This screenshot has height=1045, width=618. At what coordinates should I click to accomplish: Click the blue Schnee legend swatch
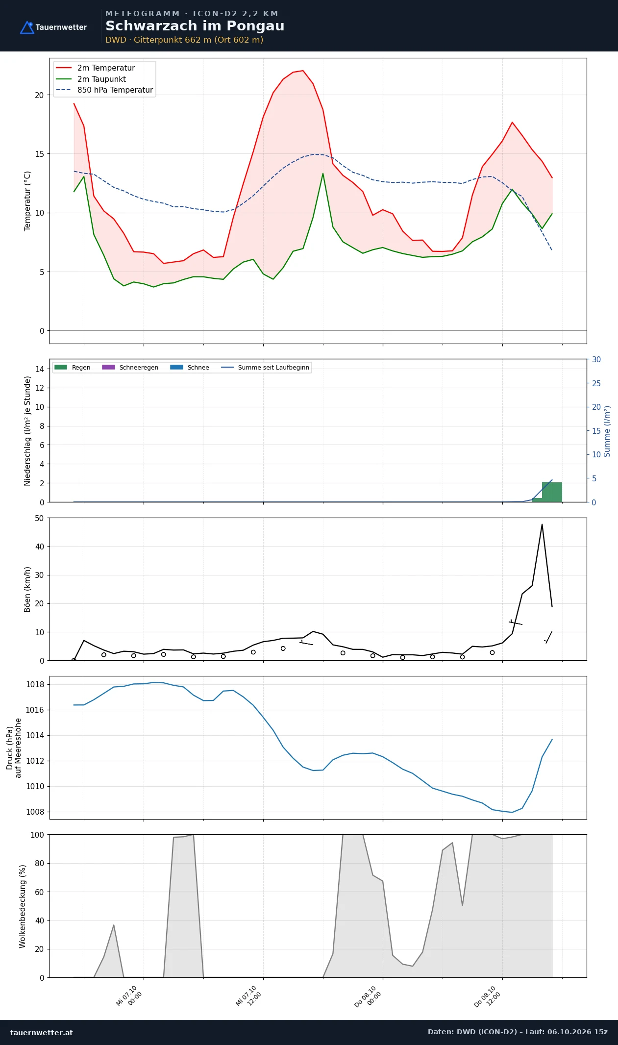pyautogui.click(x=176, y=367)
